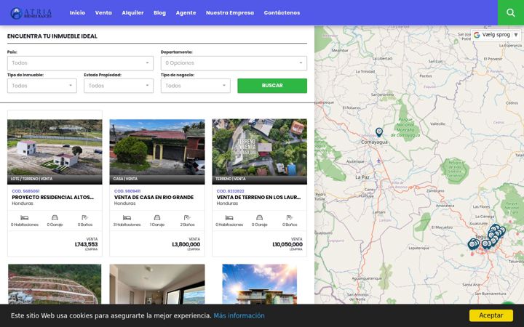Open the hillside terraces listing photo

55,284
